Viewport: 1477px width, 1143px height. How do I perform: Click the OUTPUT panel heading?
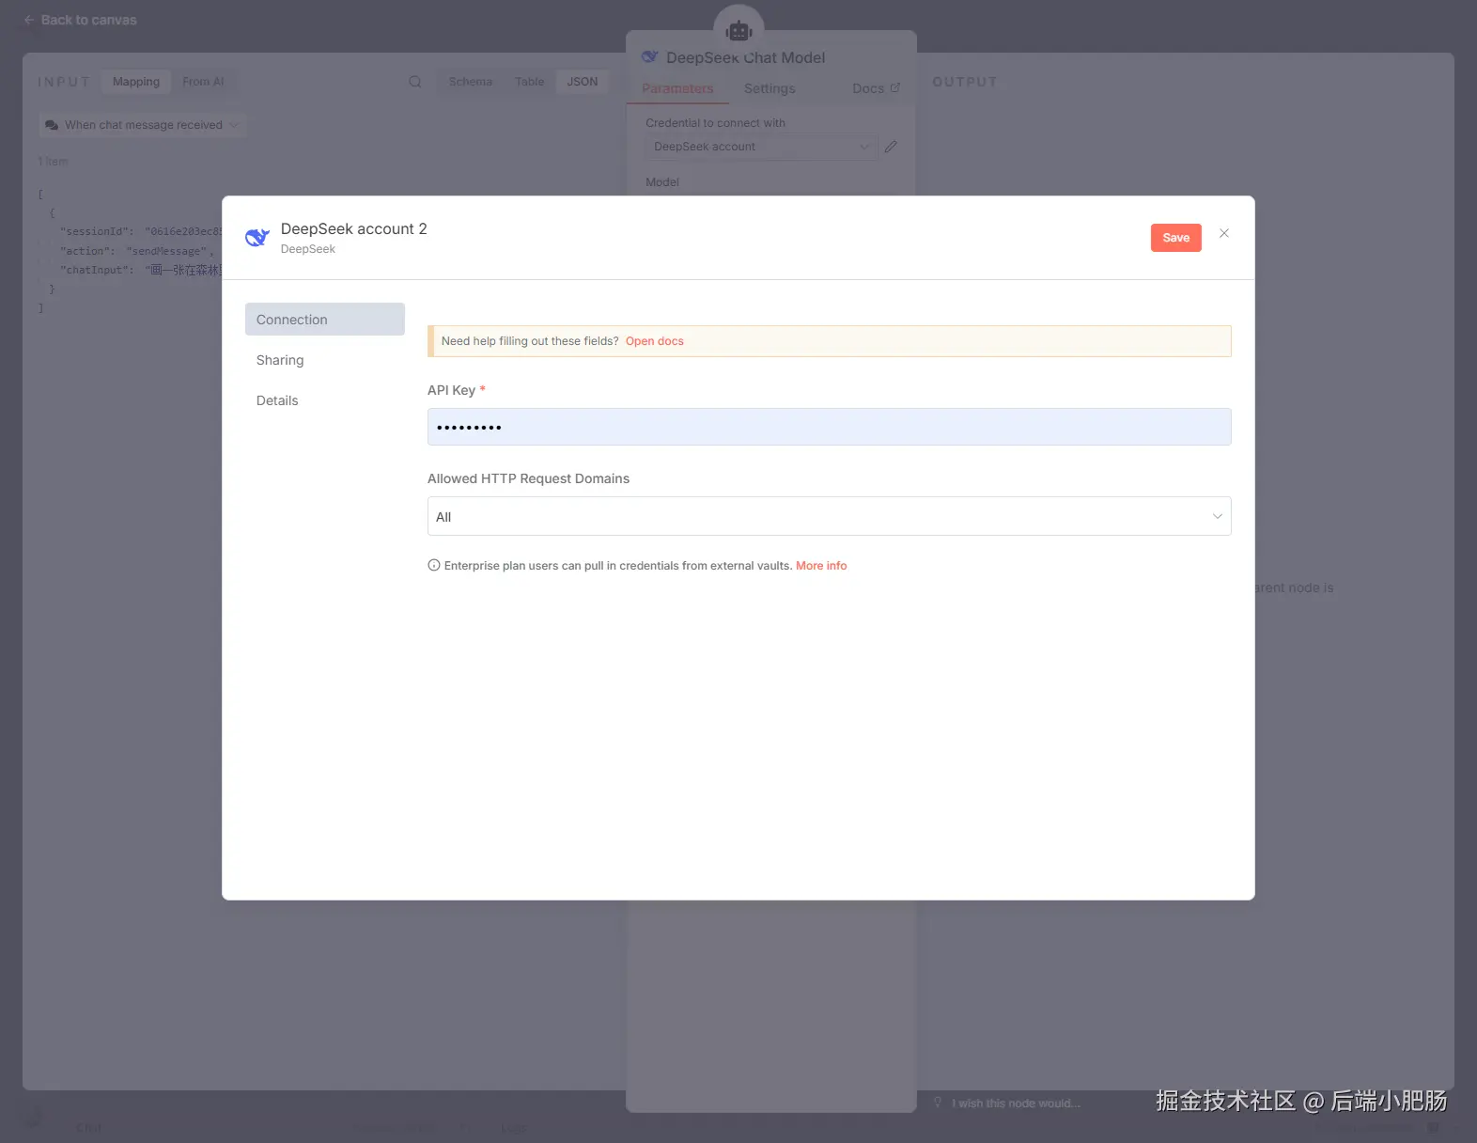click(x=964, y=82)
